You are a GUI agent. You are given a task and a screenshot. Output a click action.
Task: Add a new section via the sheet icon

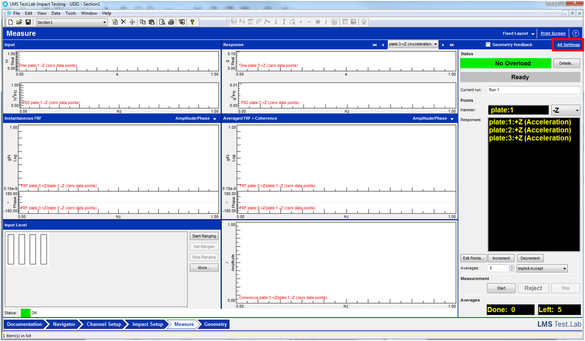(x=115, y=22)
